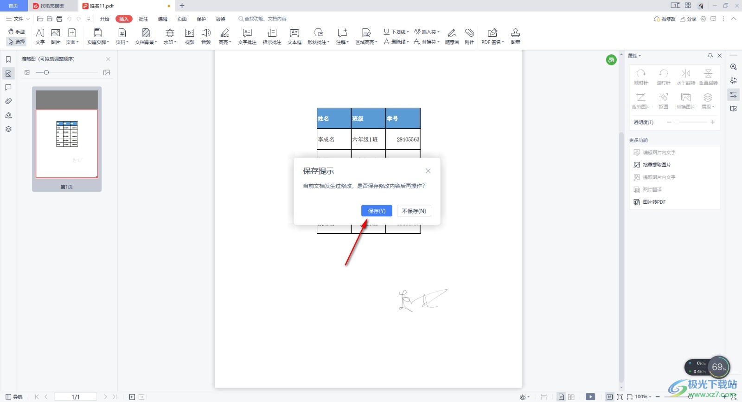Click 图片转PDF in more features
The width and height of the screenshot is (742, 402).
pyautogui.click(x=650, y=202)
